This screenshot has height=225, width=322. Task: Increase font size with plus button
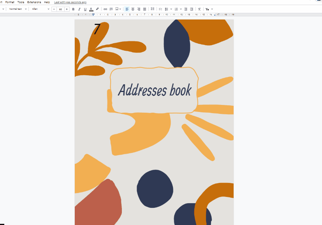[x=66, y=9]
